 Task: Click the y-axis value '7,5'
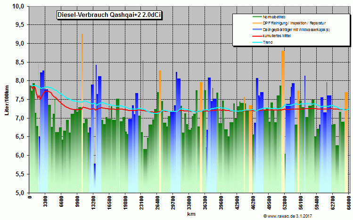tap(20, 100)
